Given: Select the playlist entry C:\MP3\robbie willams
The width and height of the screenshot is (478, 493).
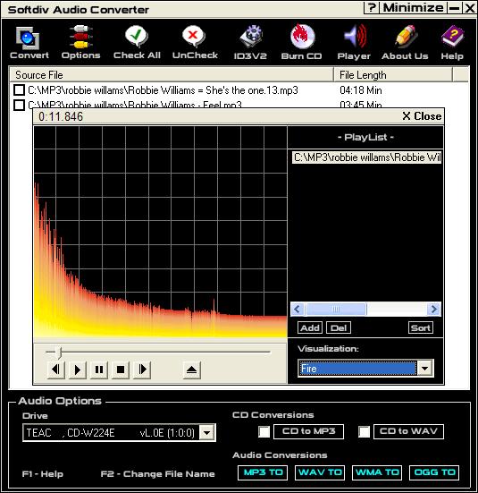Looking at the screenshot, I should coord(366,157).
